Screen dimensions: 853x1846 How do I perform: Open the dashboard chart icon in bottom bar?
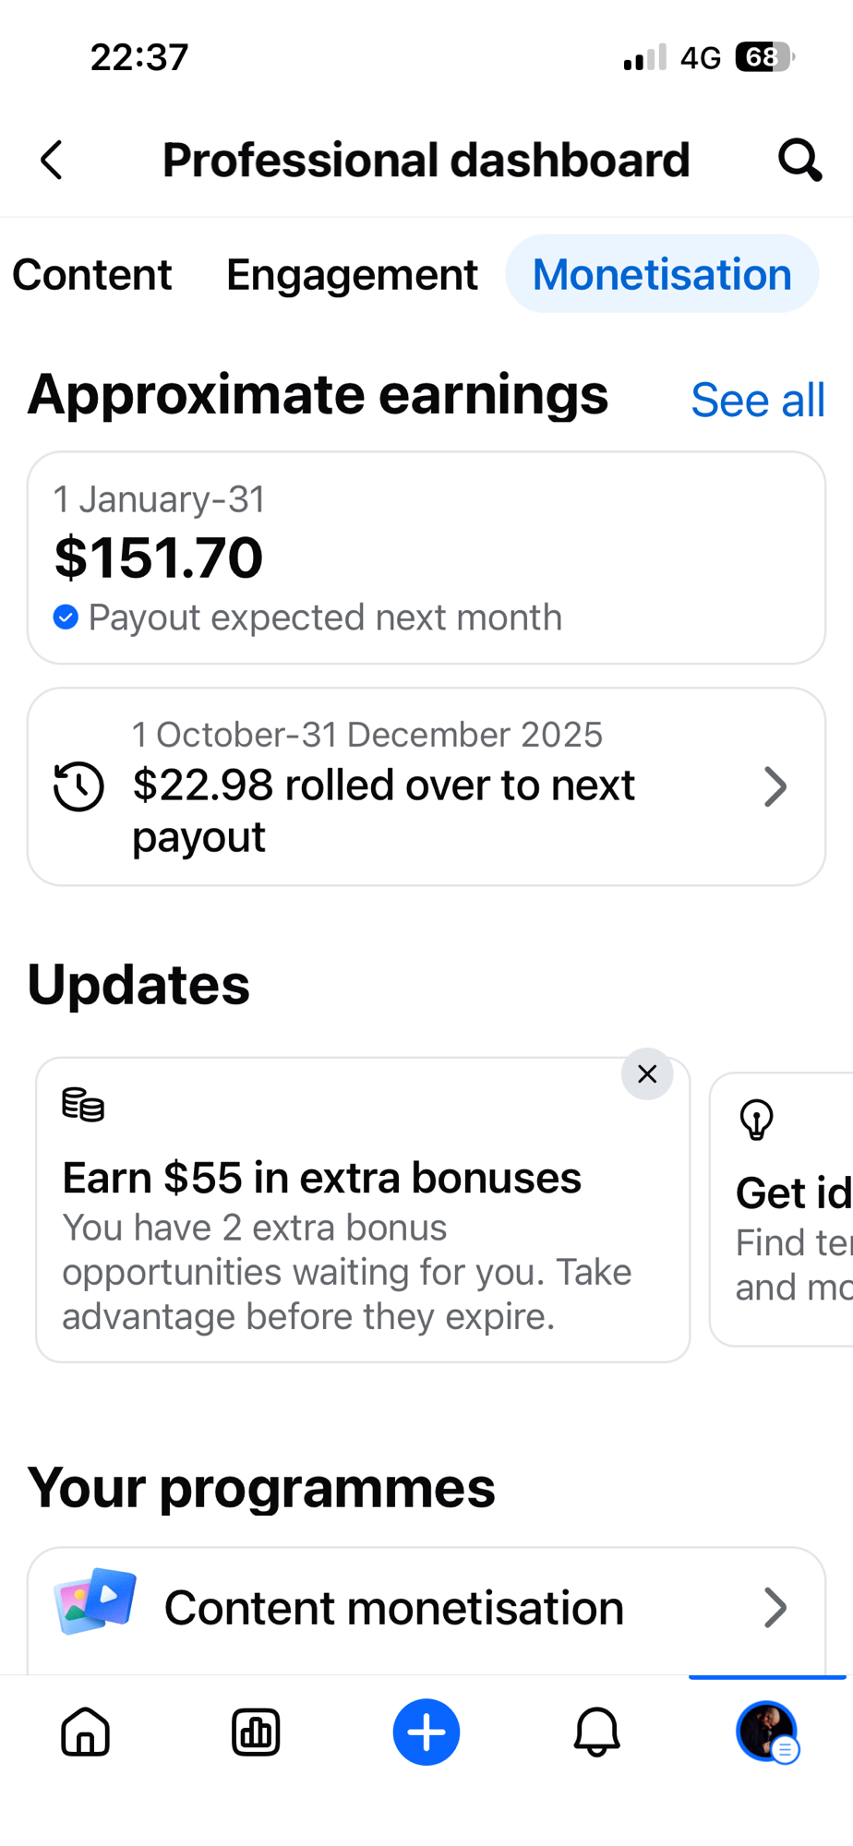pyautogui.click(x=256, y=1732)
